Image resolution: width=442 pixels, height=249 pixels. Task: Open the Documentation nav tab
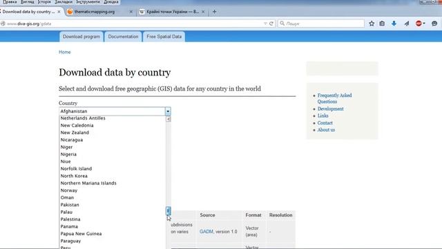pos(123,37)
